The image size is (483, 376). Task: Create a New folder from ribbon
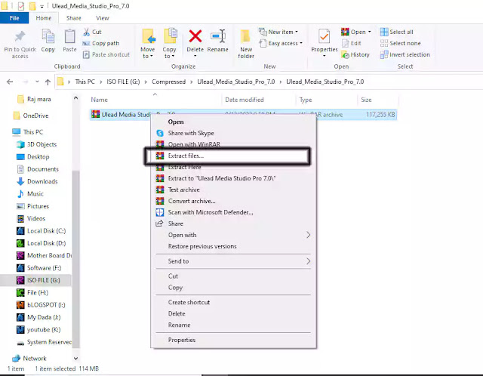[246, 44]
